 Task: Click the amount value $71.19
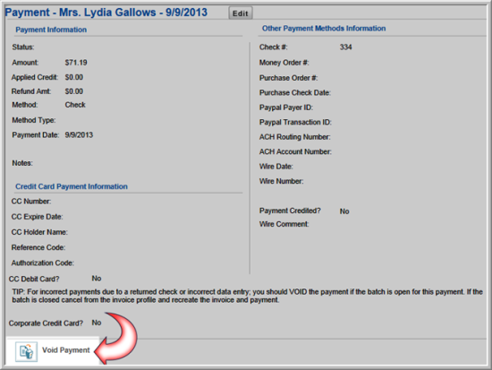coord(76,63)
